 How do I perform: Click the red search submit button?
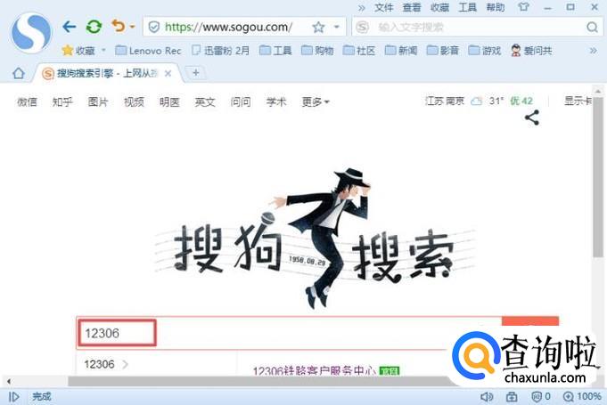(530, 321)
